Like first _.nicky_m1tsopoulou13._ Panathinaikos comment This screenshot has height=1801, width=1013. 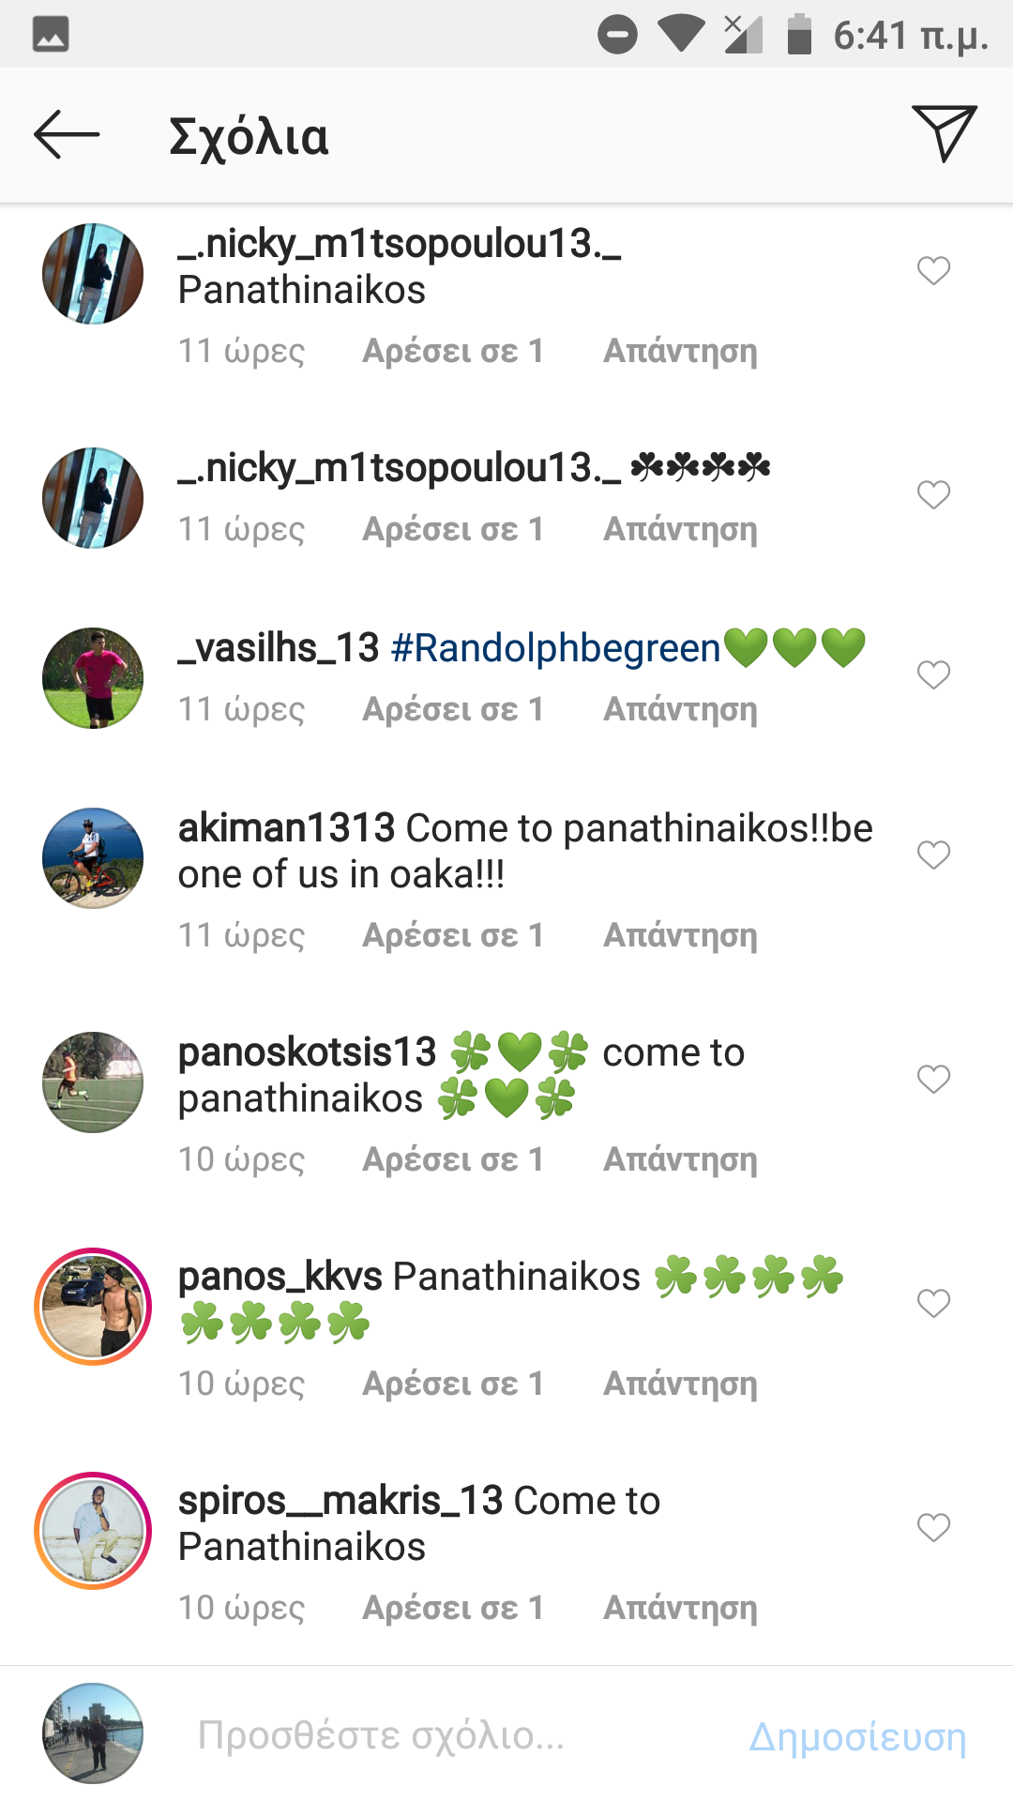pyautogui.click(x=933, y=270)
